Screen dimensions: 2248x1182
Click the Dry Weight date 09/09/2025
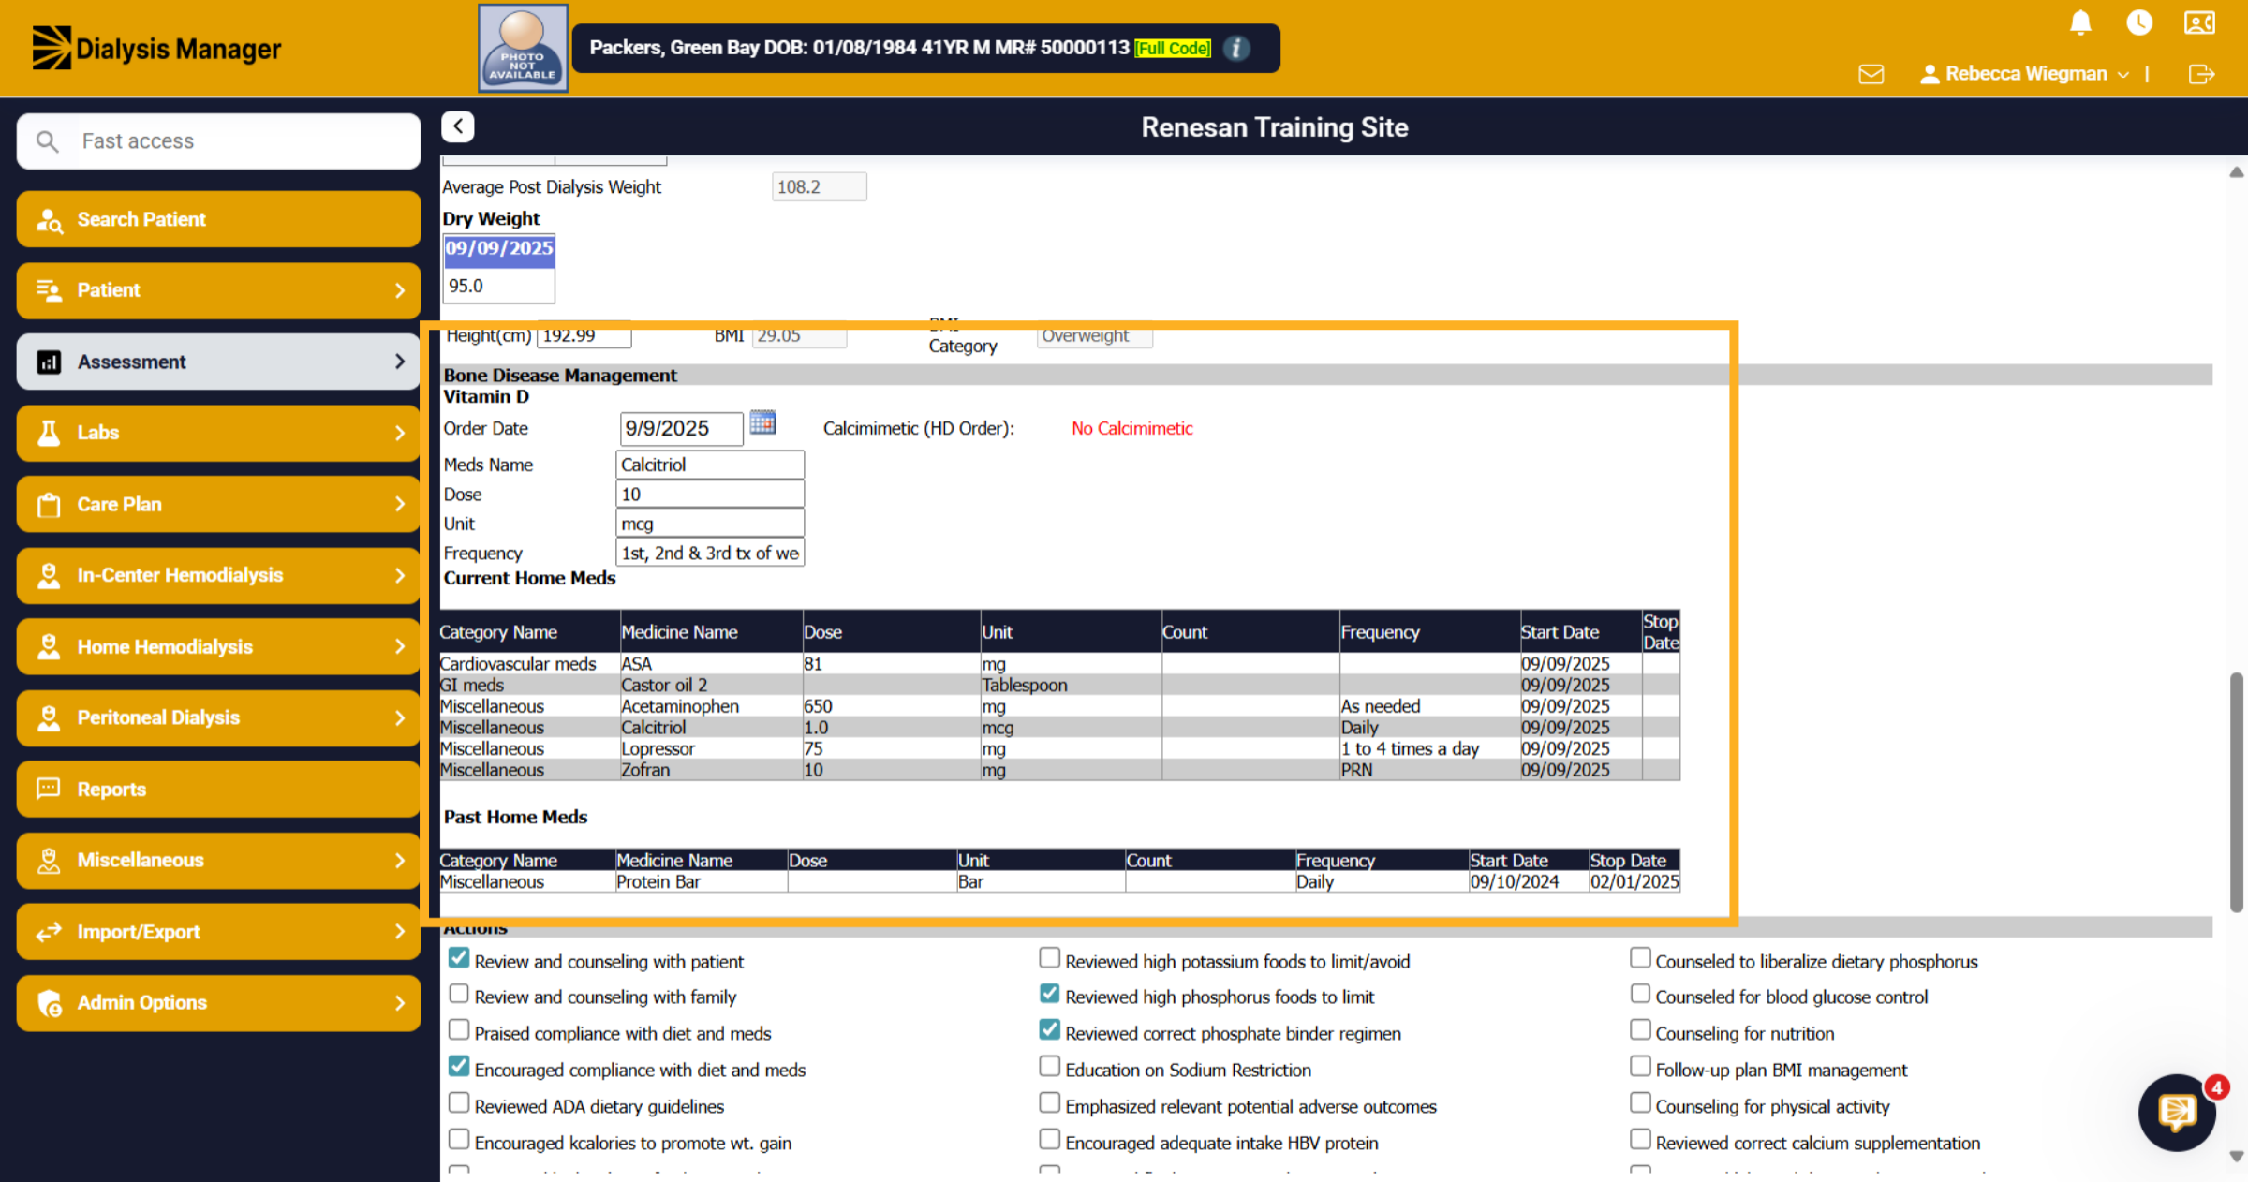(x=498, y=248)
